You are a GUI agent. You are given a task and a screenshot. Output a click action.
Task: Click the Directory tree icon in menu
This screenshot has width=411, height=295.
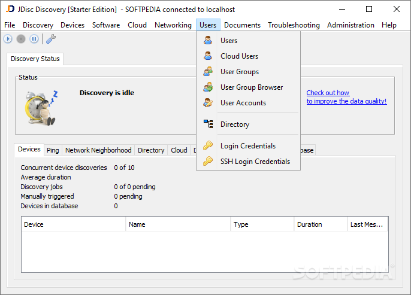[208, 124]
